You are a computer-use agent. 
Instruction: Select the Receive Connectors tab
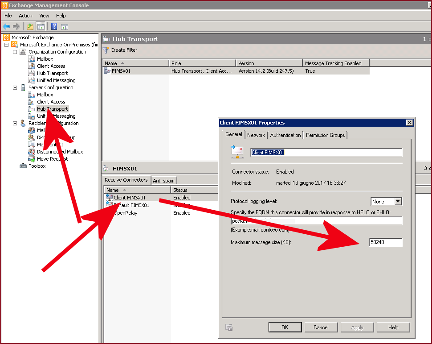pyautogui.click(x=126, y=180)
